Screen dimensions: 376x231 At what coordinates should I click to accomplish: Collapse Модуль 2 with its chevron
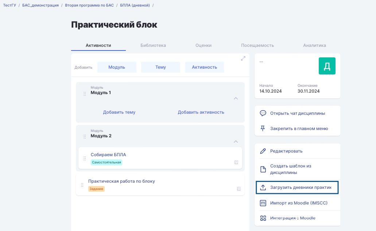click(236, 142)
